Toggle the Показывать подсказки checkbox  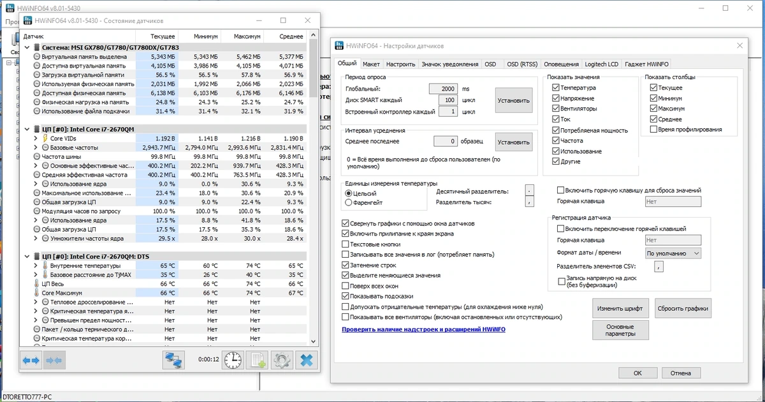(x=346, y=296)
